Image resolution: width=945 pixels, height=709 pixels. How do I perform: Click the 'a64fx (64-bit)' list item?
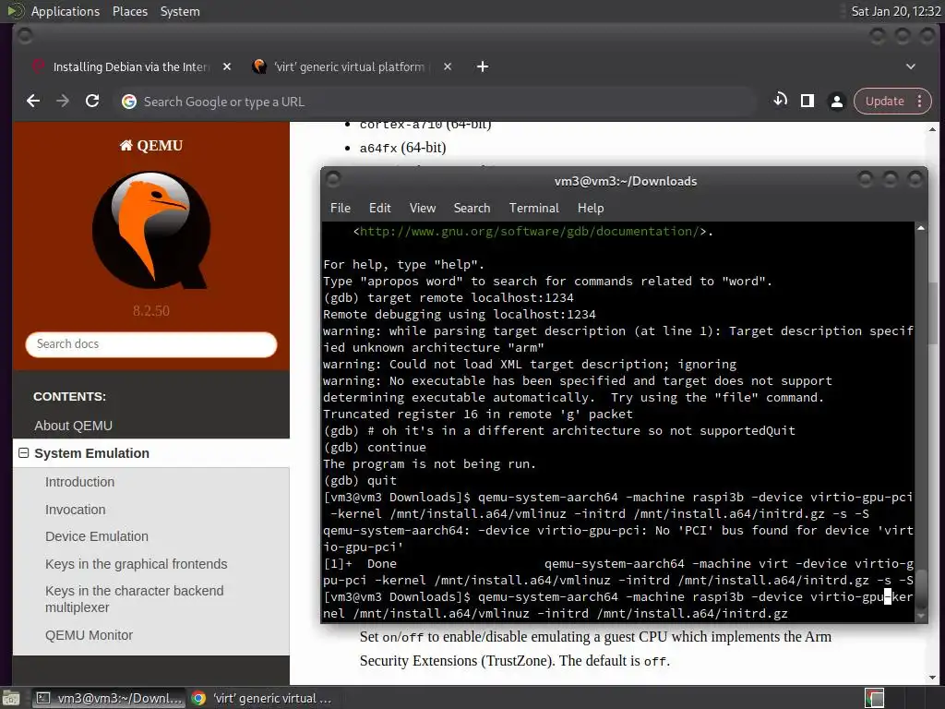coord(402,148)
